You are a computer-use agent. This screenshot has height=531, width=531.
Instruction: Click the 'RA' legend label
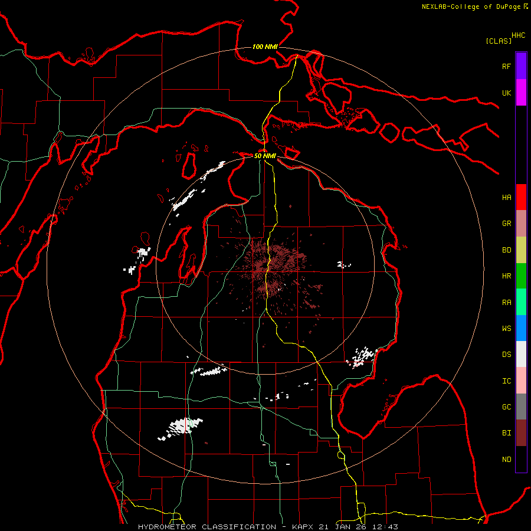[506, 302]
